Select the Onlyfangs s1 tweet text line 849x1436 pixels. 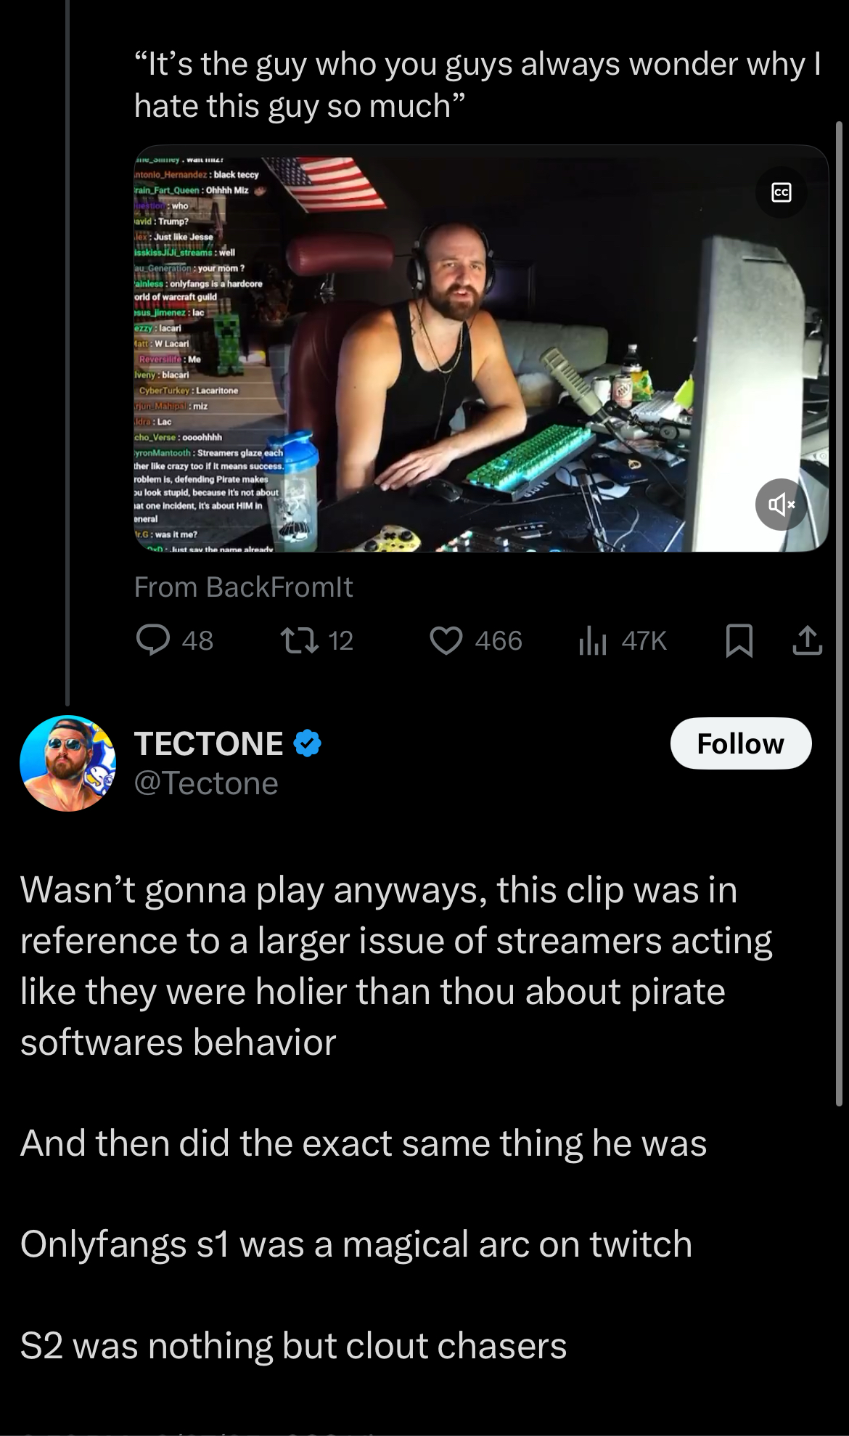[356, 1244]
